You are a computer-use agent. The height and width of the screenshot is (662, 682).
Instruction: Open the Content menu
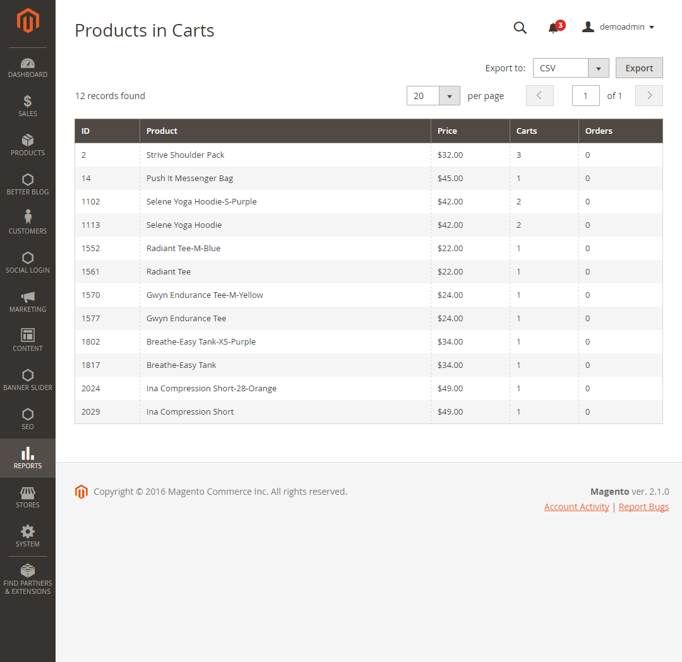[x=28, y=341]
